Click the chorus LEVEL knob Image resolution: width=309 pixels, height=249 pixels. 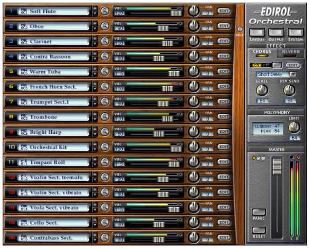pyautogui.click(x=262, y=90)
